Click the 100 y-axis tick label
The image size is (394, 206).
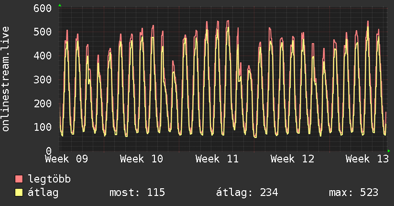pos(43,127)
